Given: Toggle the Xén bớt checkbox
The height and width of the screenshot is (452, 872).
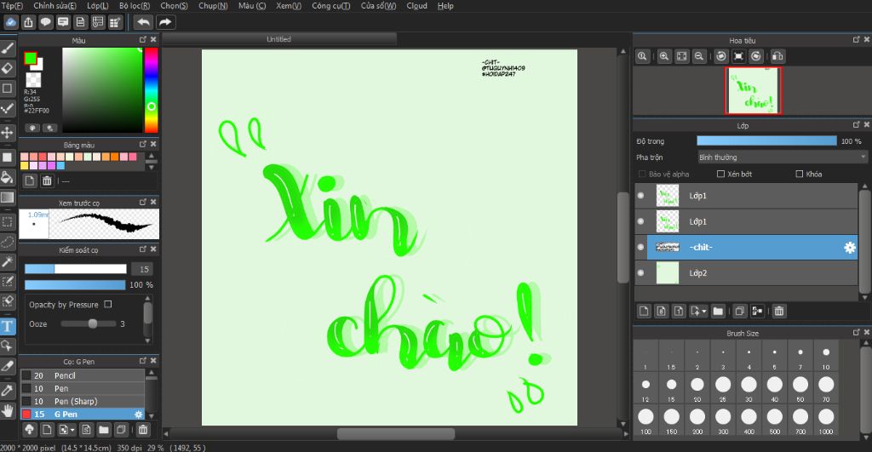Looking at the screenshot, I should (x=720, y=174).
